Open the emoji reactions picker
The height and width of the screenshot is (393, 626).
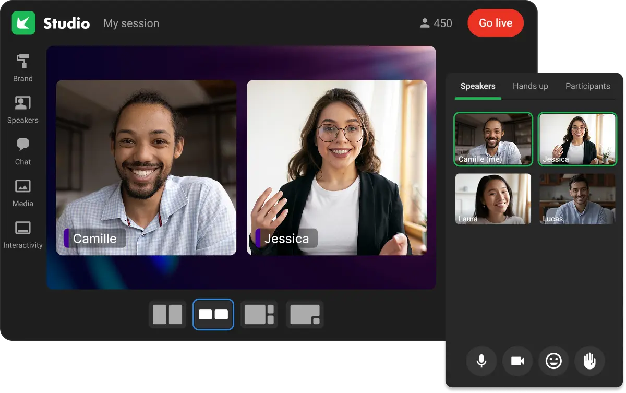point(553,361)
